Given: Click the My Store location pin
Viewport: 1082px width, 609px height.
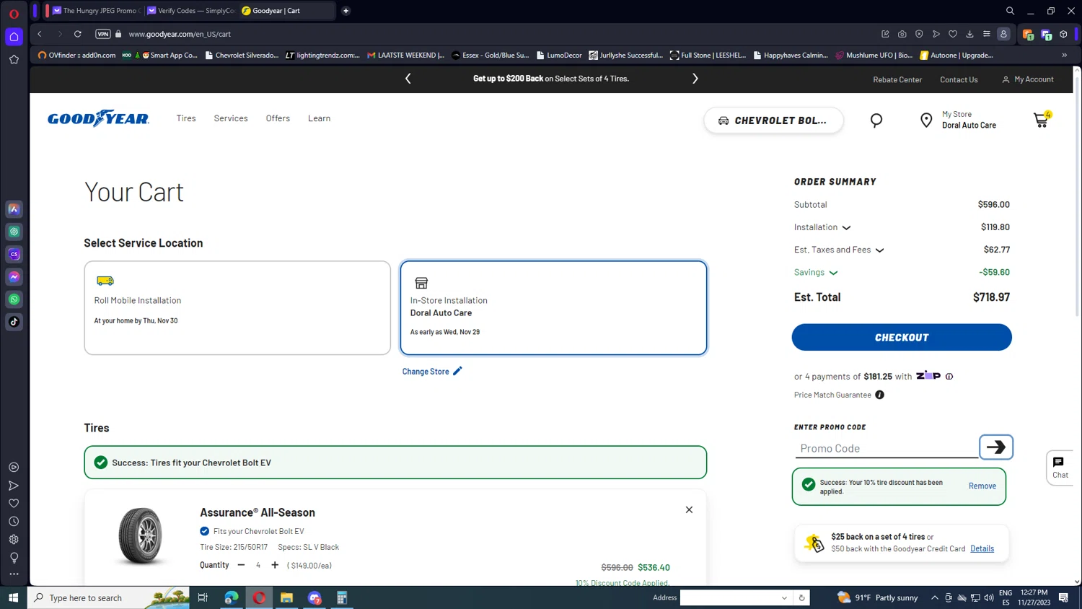Looking at the screenshot, I should pos(926,121).
